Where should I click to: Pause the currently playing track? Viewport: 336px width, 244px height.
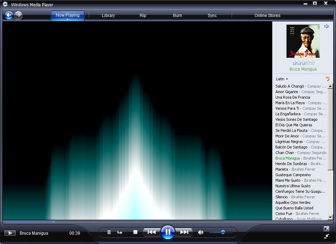(168, 232)
